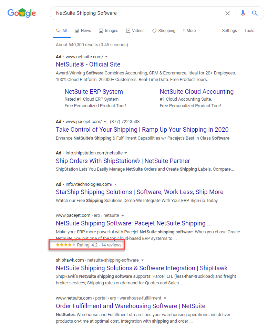The height and width of the screenshot is (334, 268).
Task: Clear the search query with X
Action: (x=228, y=13)
